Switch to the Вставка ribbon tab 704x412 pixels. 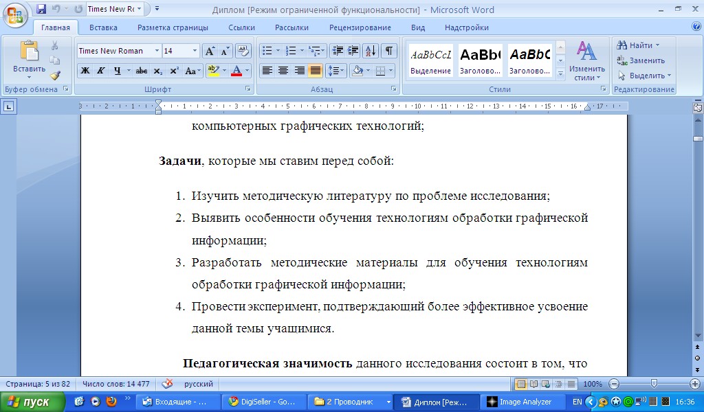[103, 27]
